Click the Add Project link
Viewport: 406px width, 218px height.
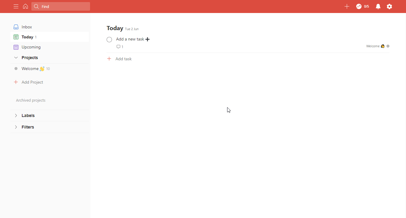pyautogui.click(x=32, y=82)
